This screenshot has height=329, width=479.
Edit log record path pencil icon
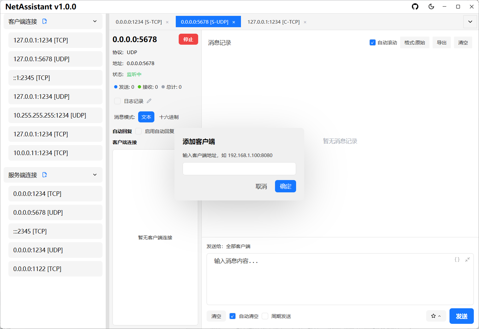point(149,101)
